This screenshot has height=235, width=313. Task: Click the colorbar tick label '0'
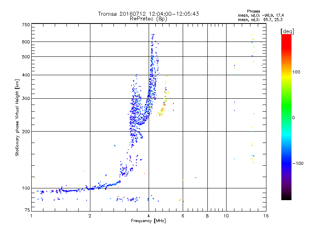pyautogui.click(x=293, y=118)
